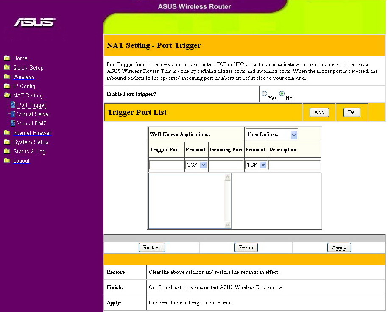The width and height of the screenshot is (388, 312).
Task: Click the Wireless folder icon
Action: [7, 76]
